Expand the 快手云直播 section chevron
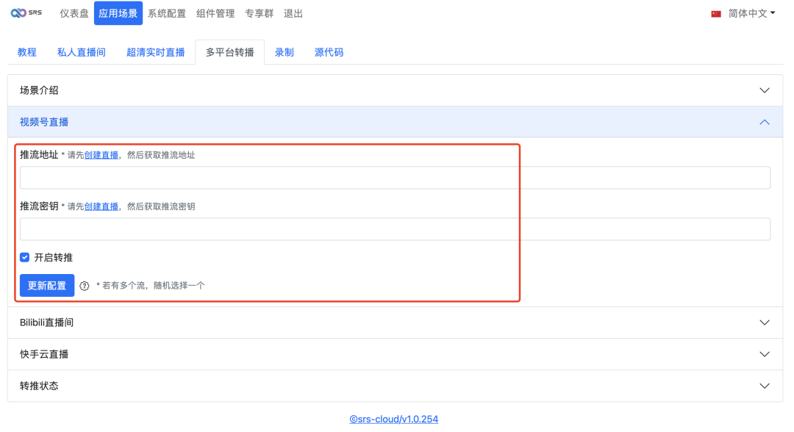 pyautogui.click(x=765, y=355)
